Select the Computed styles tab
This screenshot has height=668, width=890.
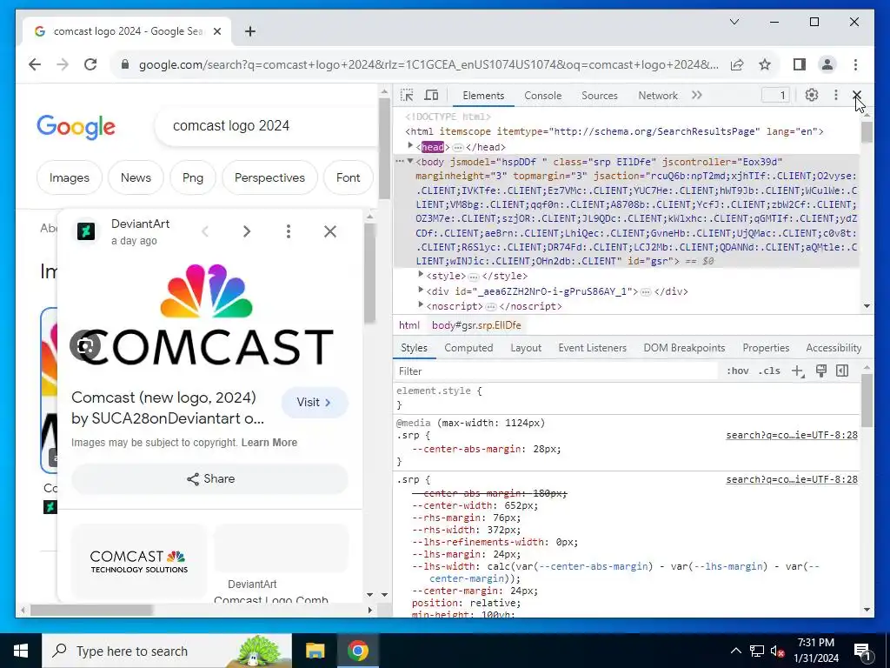coord(468,348)
